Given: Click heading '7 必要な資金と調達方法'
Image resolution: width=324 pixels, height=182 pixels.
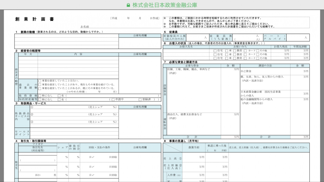Looking at the screenshot, I should point(181,62).
